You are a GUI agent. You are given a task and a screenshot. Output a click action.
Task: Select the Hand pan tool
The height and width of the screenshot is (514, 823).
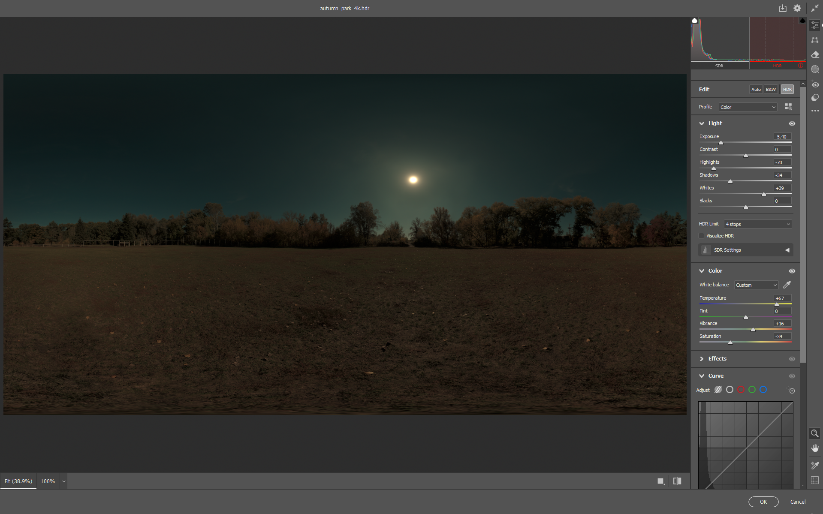814,448
